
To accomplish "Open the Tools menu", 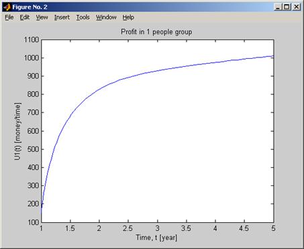I will click(83, 17).
